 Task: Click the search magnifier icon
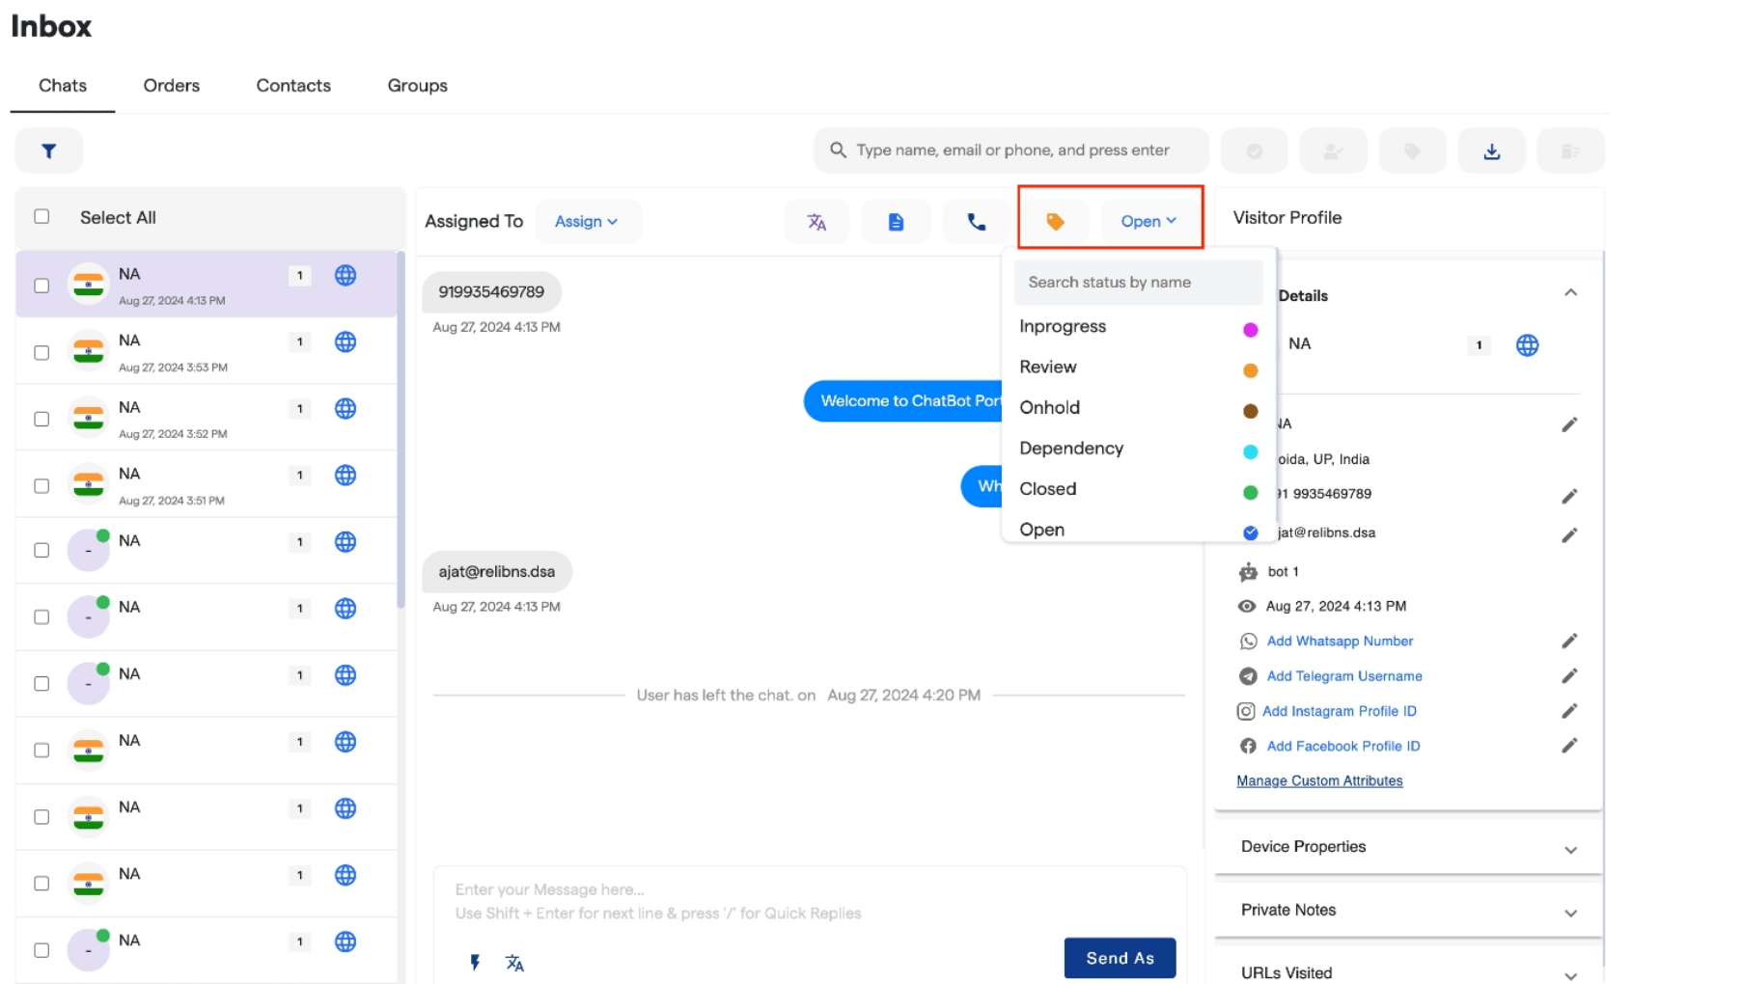(838, 150)
